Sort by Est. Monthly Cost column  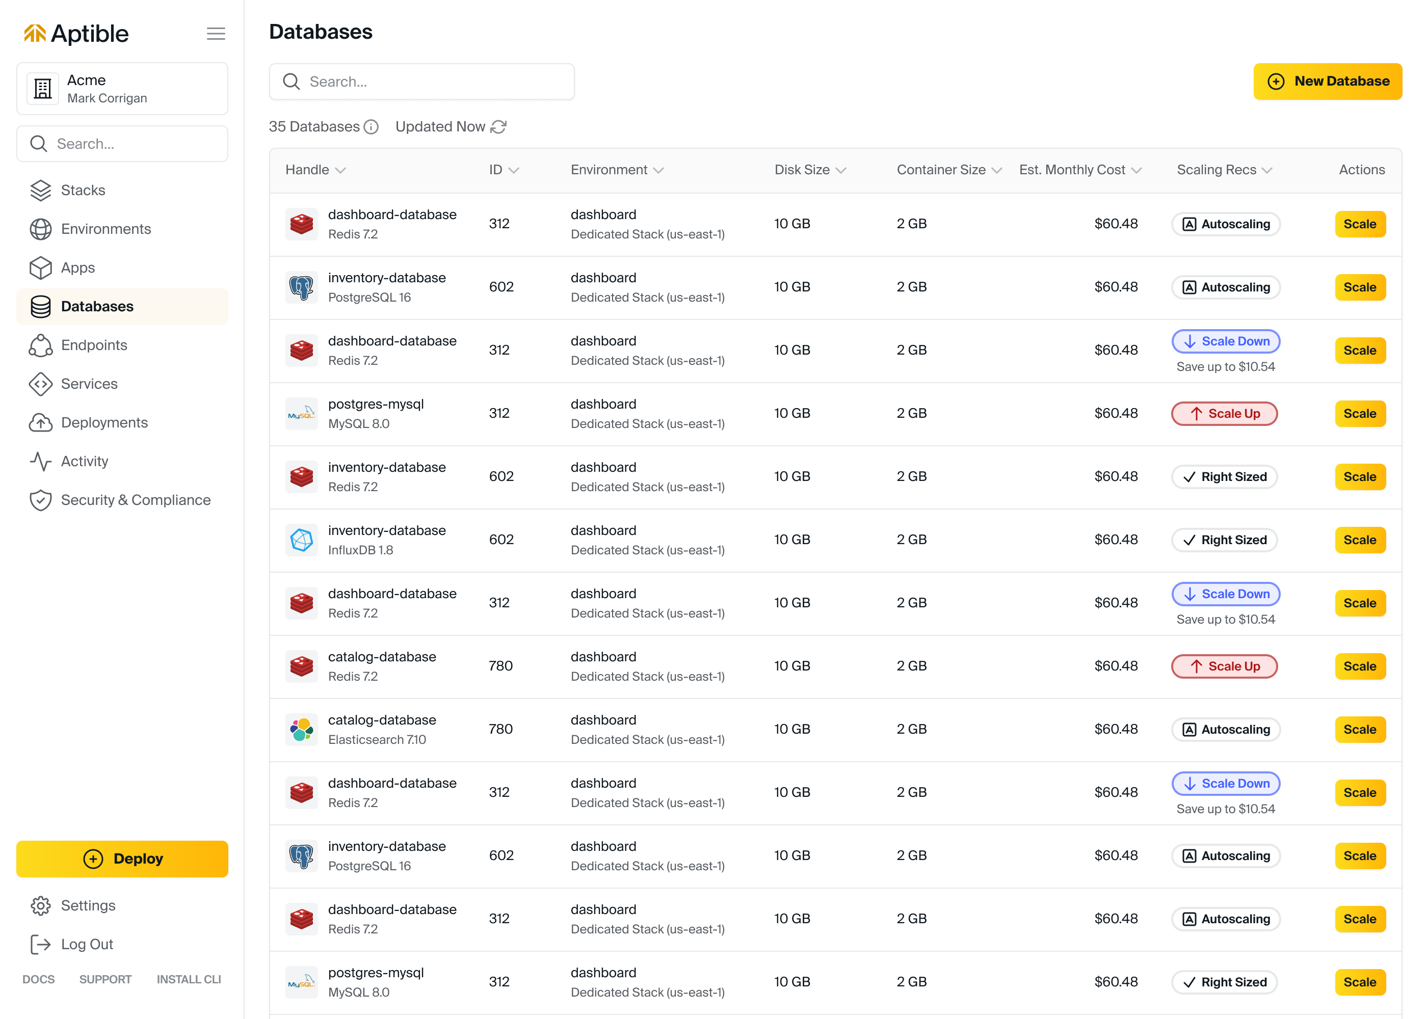(1080, 170)
